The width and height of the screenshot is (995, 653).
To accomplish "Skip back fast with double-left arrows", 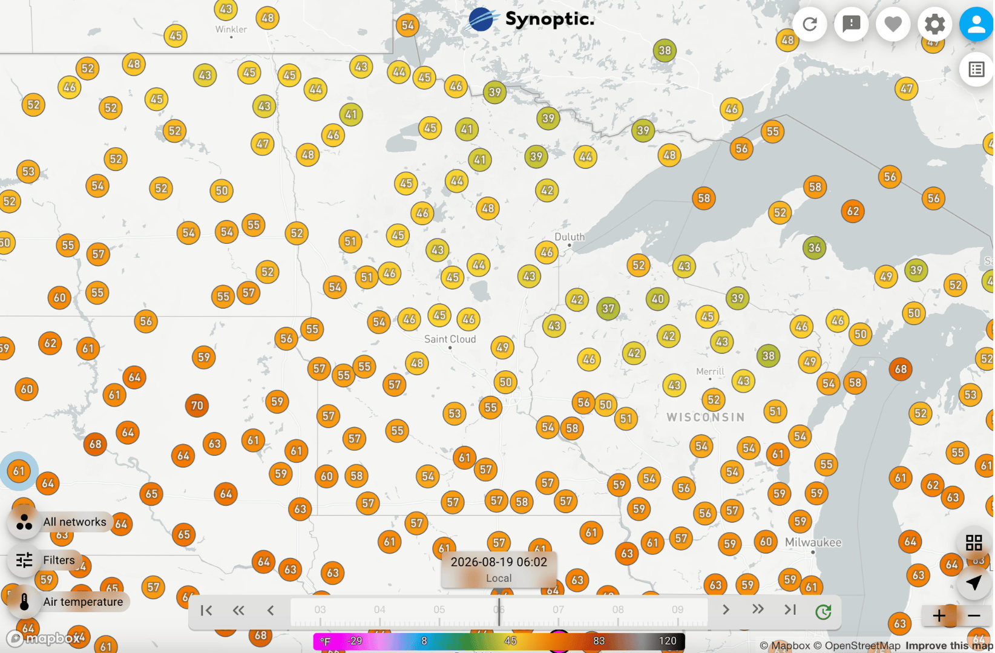I will (238, 611).
